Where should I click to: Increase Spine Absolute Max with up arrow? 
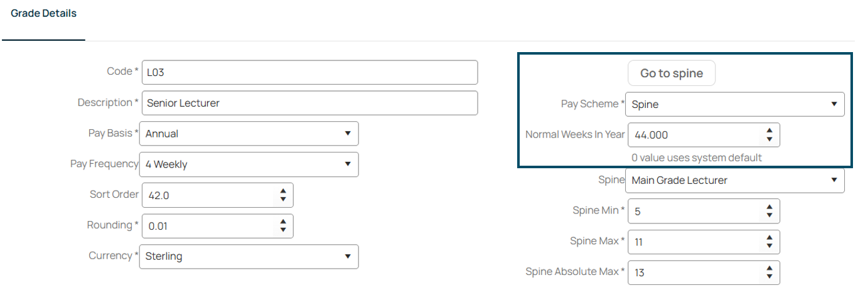pos(770,268)
